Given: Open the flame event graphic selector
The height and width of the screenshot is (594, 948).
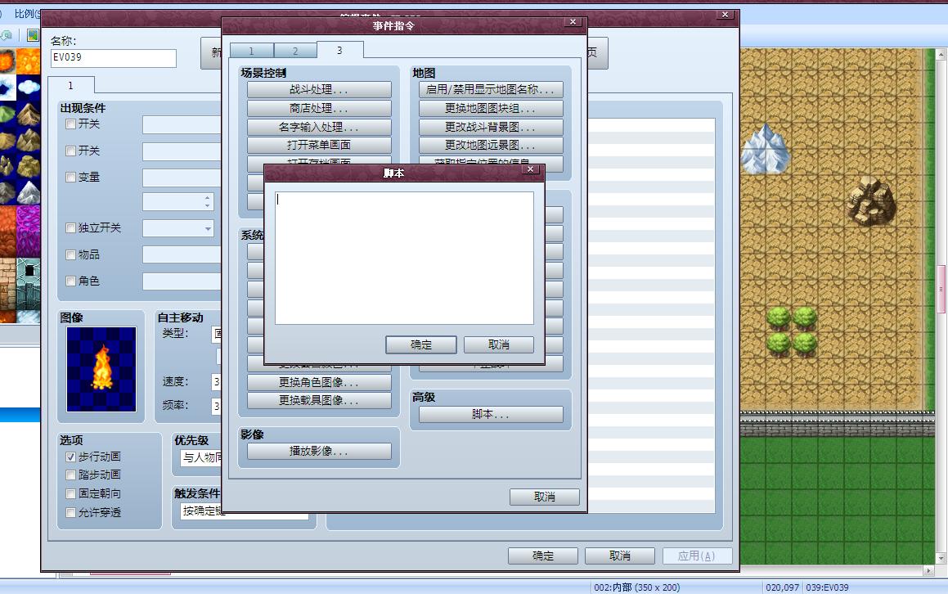Looking at the screenshot, I should (x=101, y=369).
